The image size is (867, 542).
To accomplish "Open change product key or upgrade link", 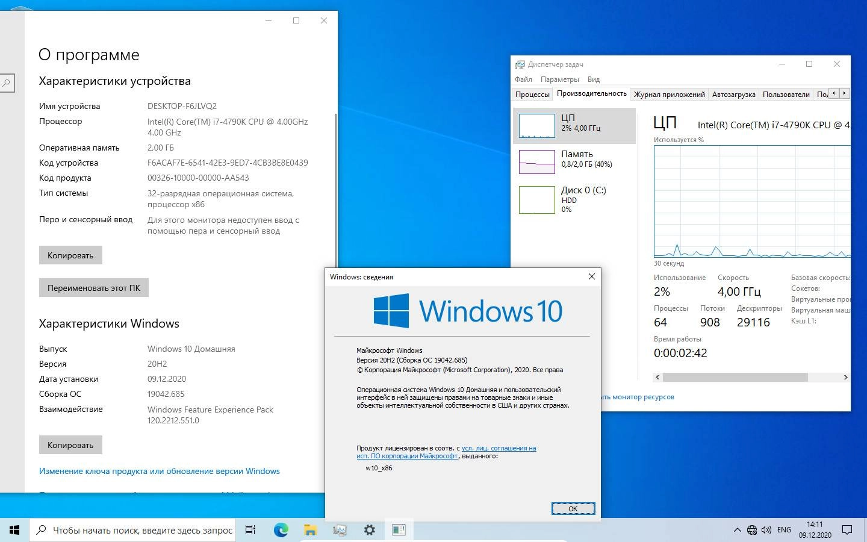I will coord(160,471).
